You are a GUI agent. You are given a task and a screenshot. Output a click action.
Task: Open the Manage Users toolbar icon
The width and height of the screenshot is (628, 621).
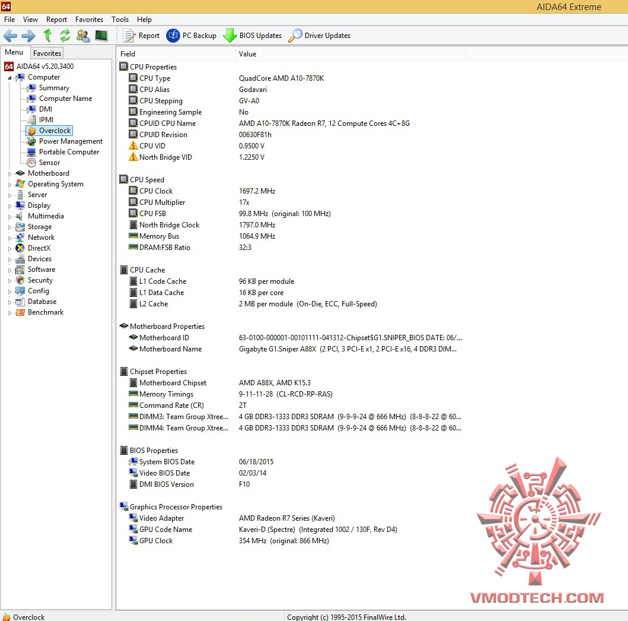(83, 36)
